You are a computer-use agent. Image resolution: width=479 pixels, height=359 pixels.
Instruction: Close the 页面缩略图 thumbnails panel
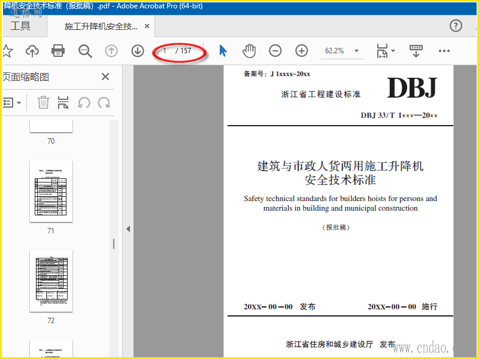coord(105,77)
